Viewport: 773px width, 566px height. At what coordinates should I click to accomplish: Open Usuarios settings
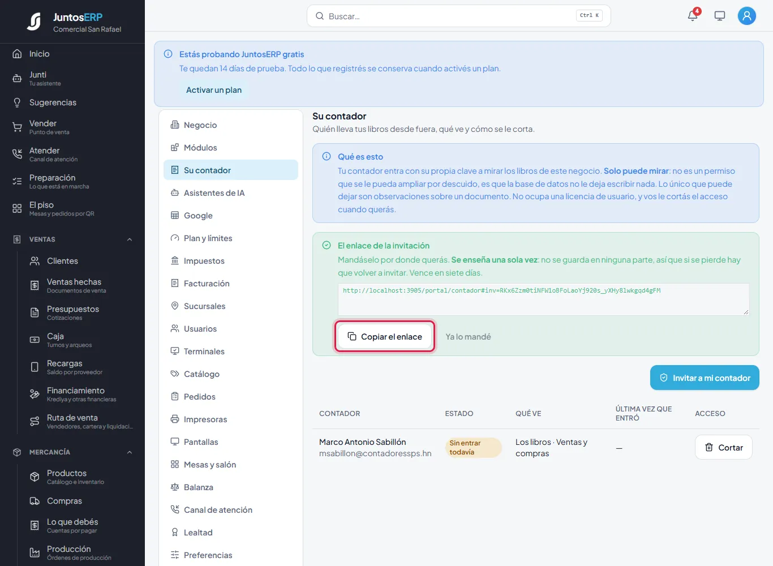point(231,329)
